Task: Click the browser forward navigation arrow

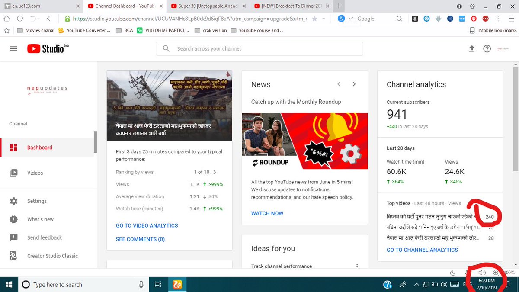Action: (x=48, y=19)
